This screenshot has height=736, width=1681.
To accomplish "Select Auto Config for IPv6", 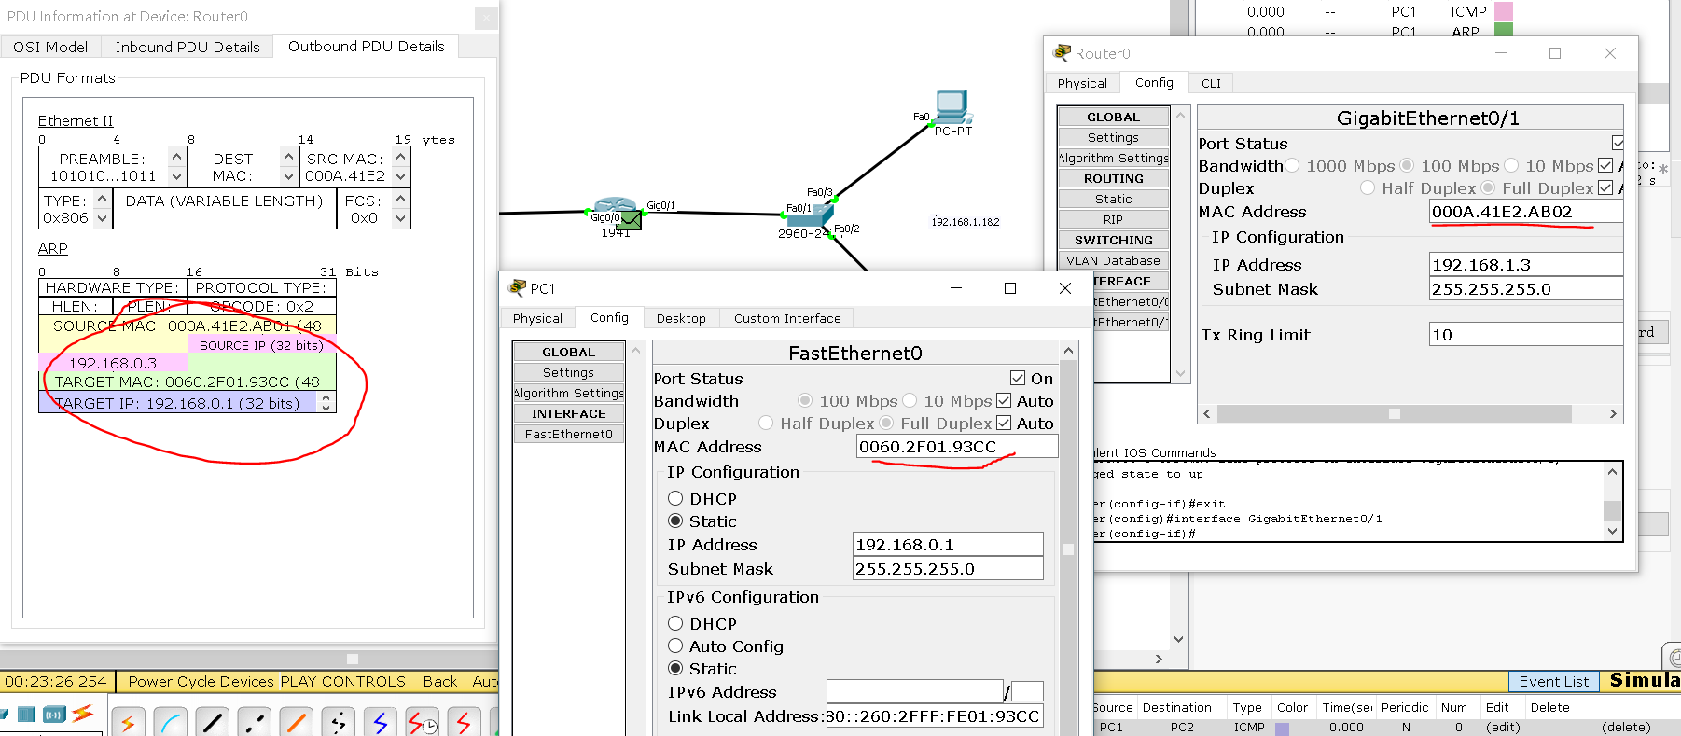I will click(x=675, y=646).
